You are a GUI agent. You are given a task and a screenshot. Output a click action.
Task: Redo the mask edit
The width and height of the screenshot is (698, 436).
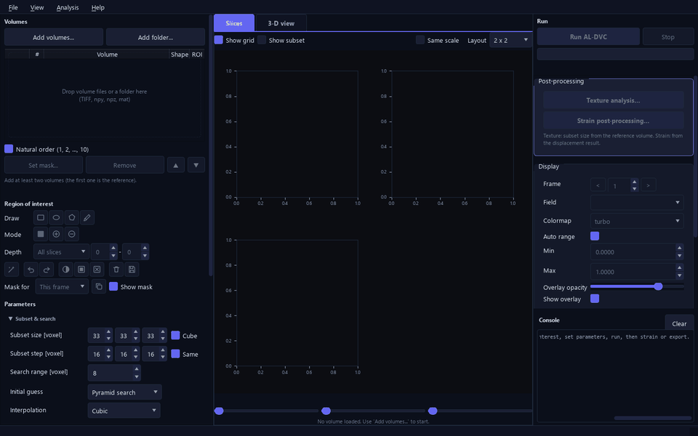click(47, 269)
